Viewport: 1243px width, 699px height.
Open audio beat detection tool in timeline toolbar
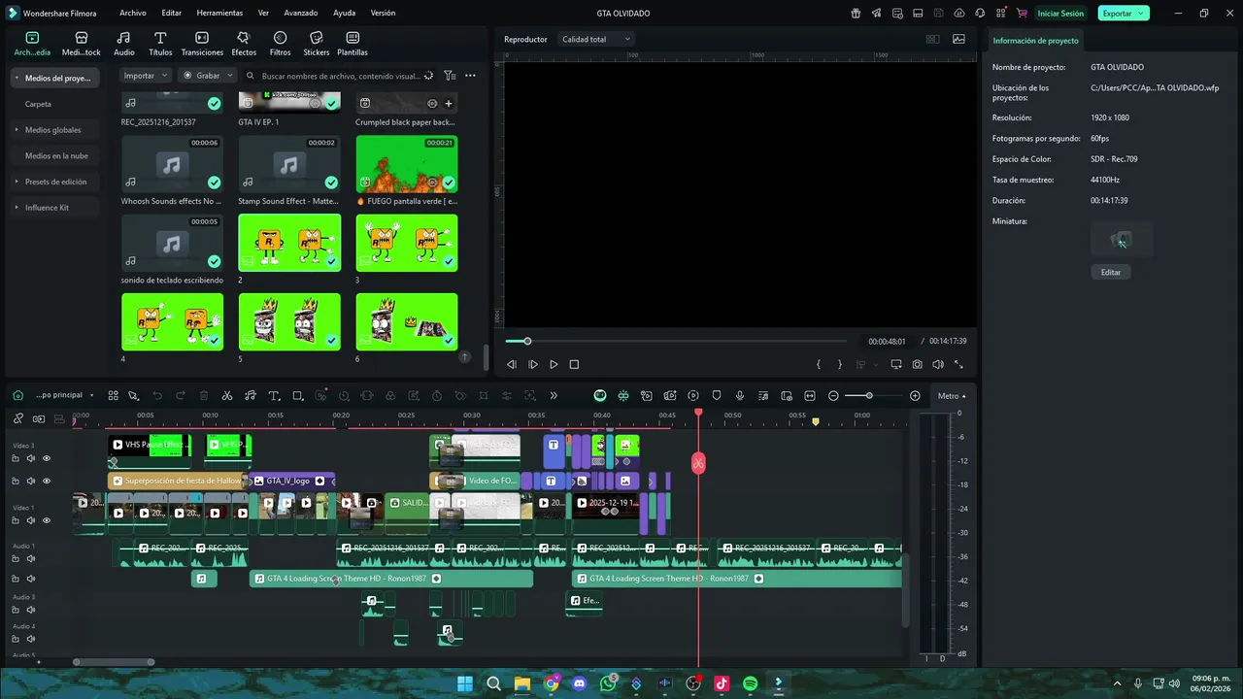[x=251, y=396]
